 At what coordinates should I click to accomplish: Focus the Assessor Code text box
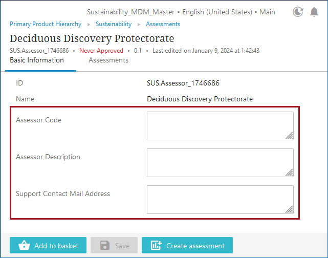220,125
